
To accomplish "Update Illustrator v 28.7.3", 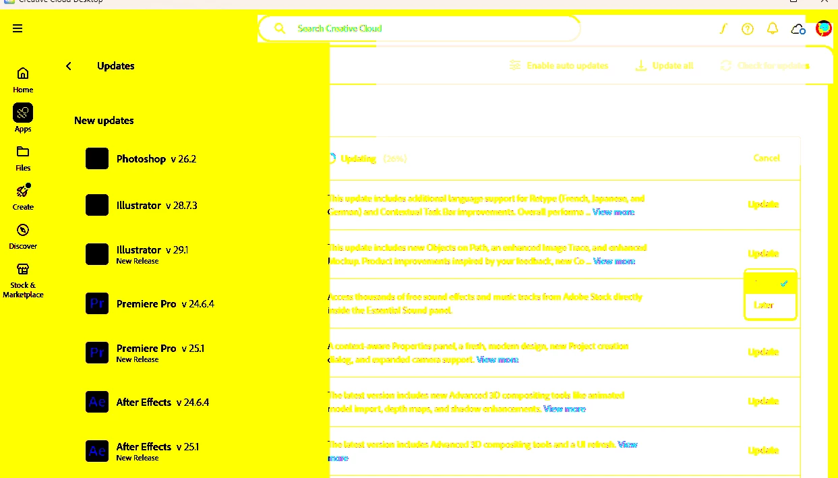I will click(x=763, y=204).
